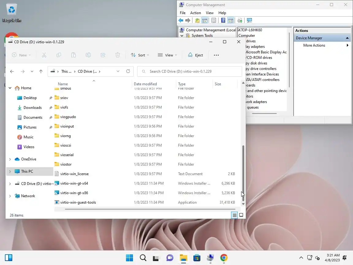
Task: Expand This PC in navigation pane
Action: [10, 171]
